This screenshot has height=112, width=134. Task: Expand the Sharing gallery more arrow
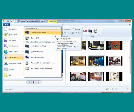pyautogui.click(x=99, y=33)
